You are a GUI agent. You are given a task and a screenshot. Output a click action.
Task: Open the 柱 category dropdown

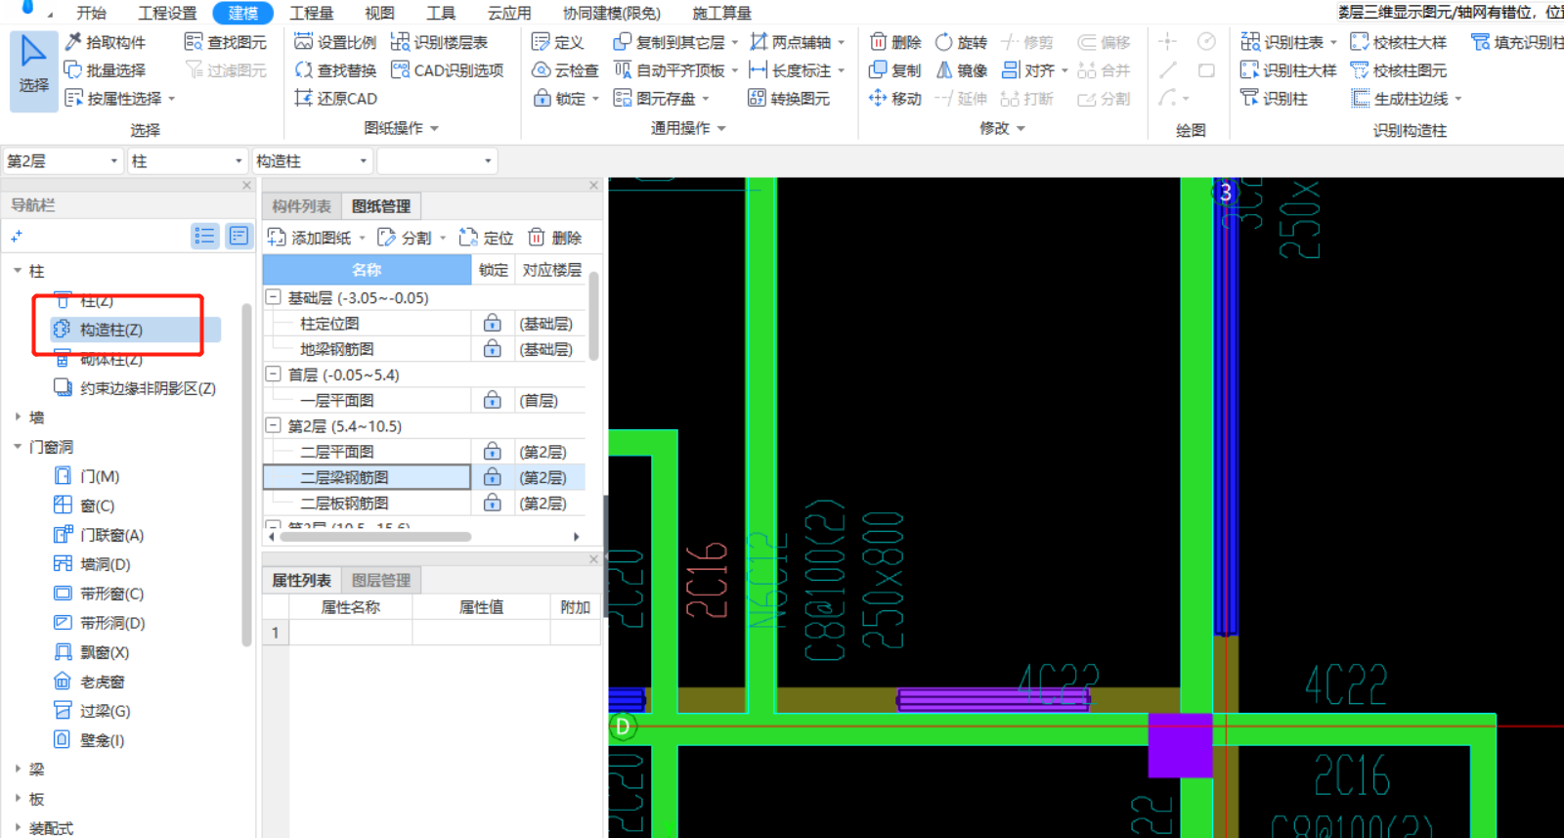coord(188,161)
